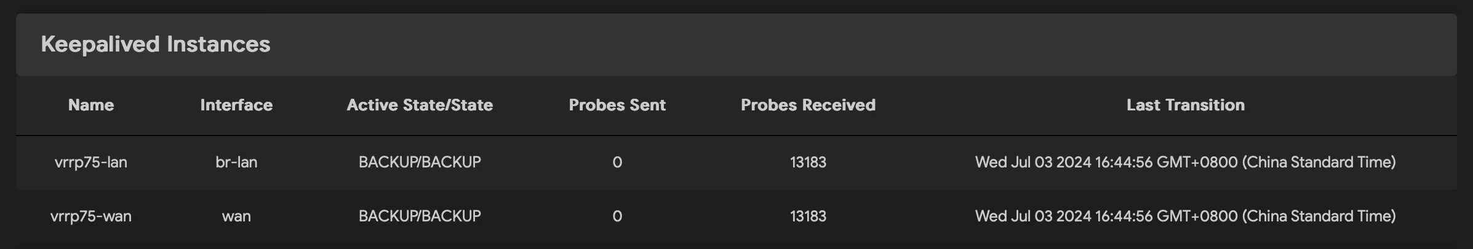The image size is (1473, 249).
Task: Select the vrrp75-lan instance name
Action: (91, 162)
